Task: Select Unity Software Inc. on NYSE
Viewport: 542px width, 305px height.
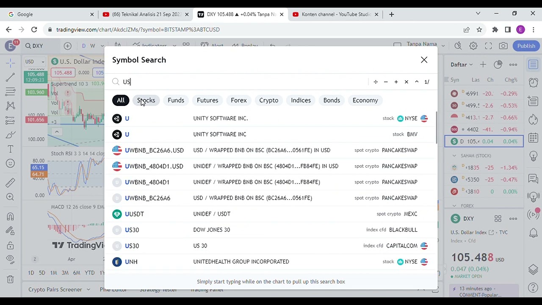Action: [x=271, y=118]
